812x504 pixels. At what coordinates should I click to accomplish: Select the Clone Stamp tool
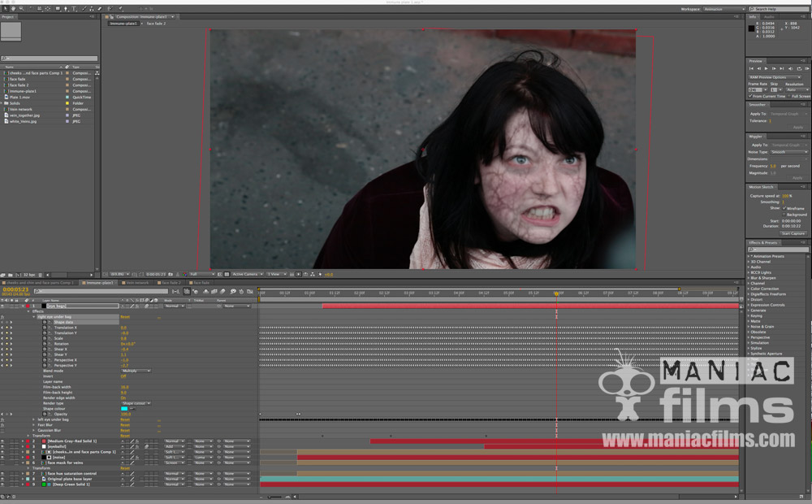tap(91, 9)
